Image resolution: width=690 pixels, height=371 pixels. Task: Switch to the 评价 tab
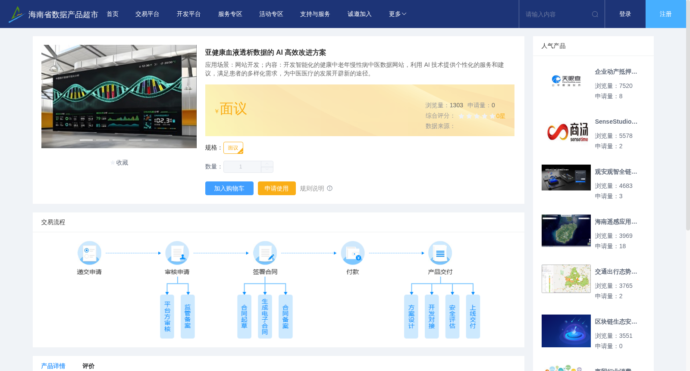point(88,366)
